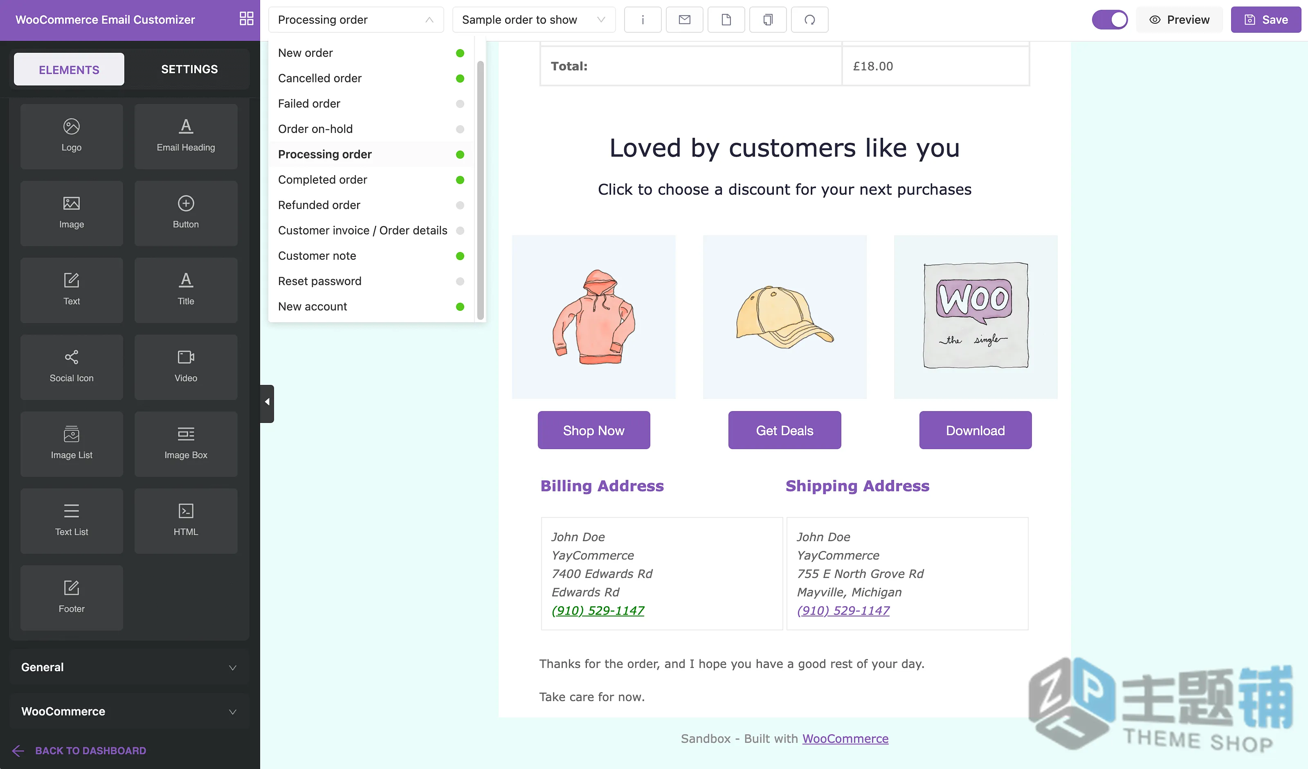Screen dimensions: 1308x769
Task: Click the copy template icon
Action: point(768,20)
